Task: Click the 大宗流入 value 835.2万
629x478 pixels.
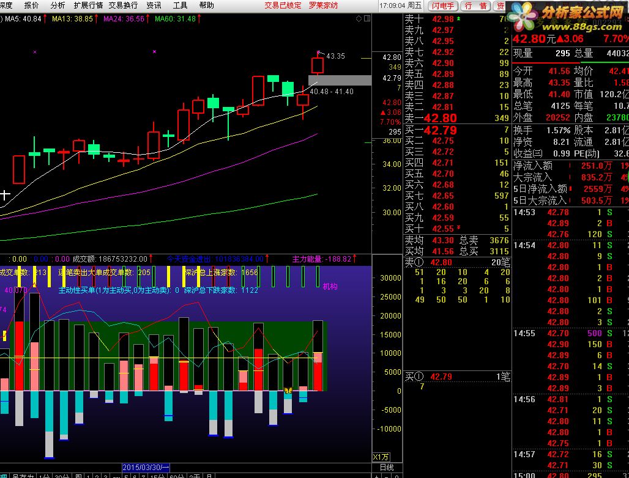Action: 597,177
